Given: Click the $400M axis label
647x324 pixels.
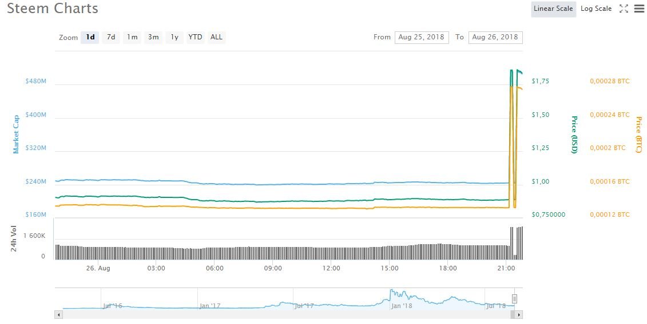Looking at the screenshot, I should click(36, 115).
